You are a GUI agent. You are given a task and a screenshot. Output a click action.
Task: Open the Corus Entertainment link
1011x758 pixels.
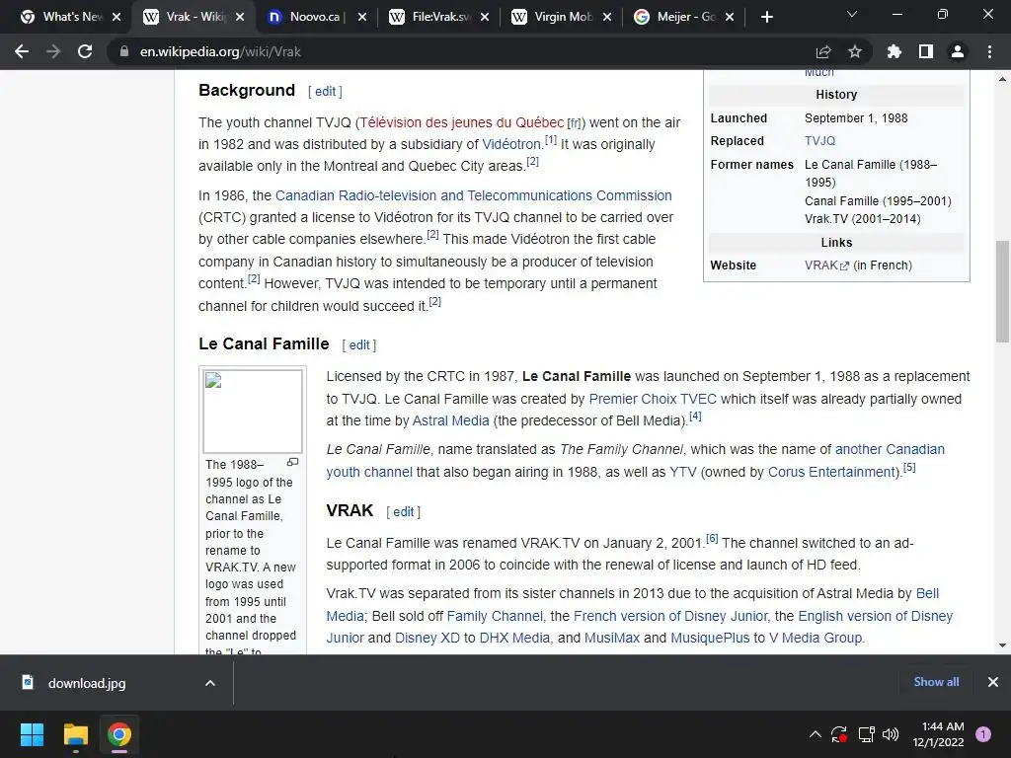tap(831, 472)
